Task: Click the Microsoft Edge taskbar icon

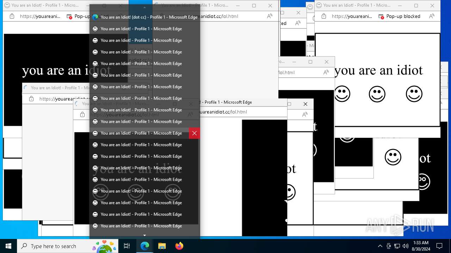Action: 145,246
